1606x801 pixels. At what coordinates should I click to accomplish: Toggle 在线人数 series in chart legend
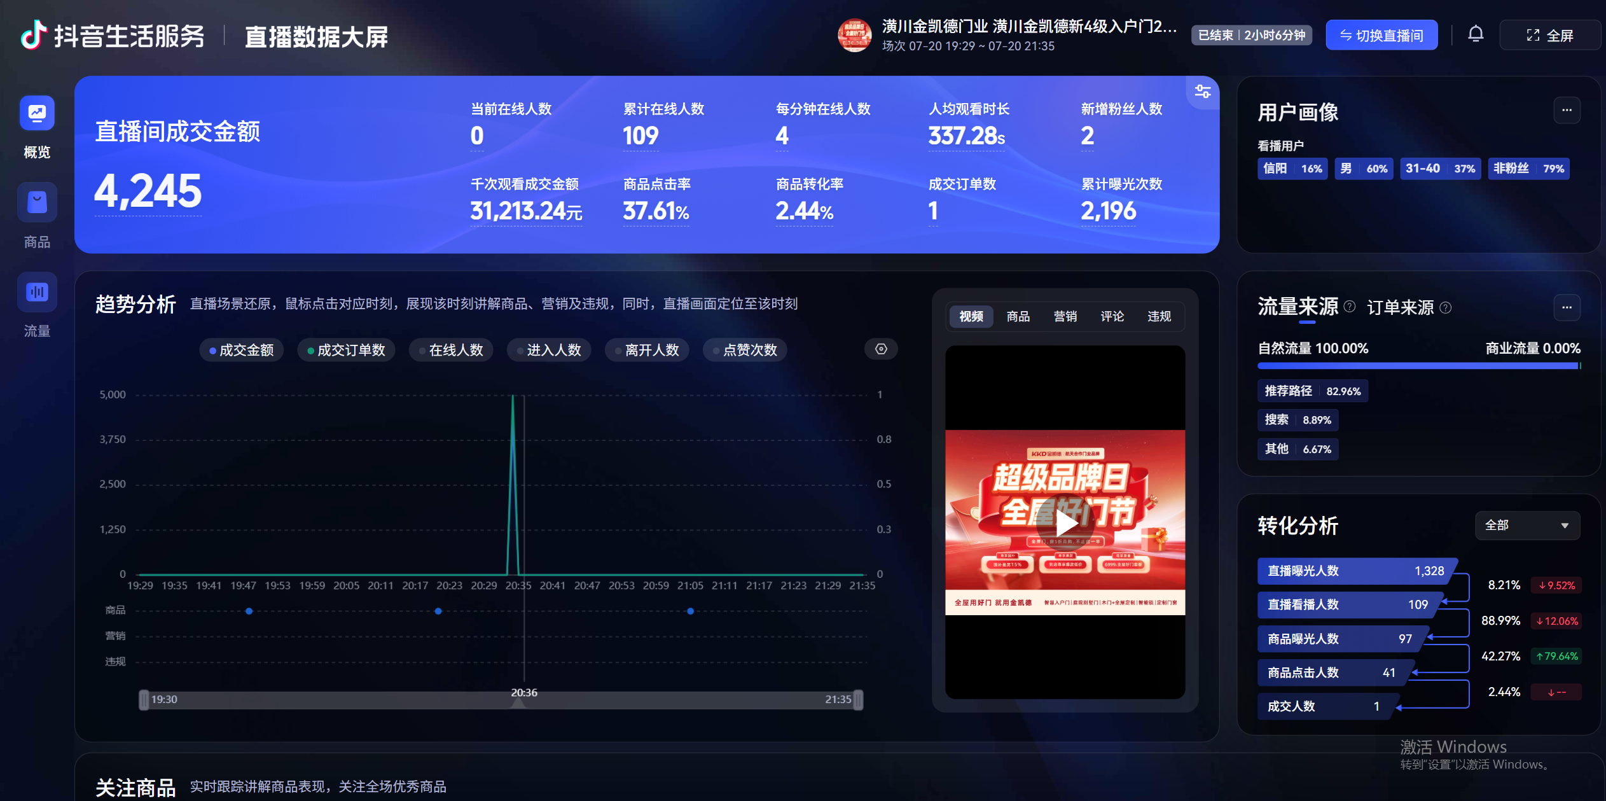tap(451, 350)
